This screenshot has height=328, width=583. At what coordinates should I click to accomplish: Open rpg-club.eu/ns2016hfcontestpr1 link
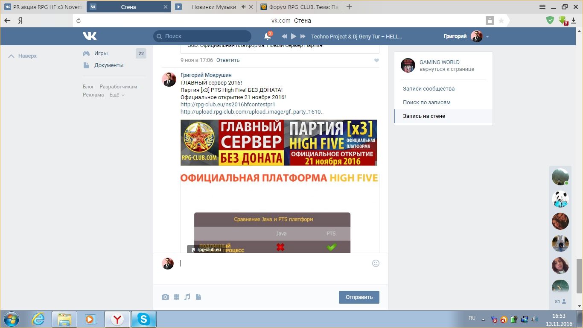(228, 104)
